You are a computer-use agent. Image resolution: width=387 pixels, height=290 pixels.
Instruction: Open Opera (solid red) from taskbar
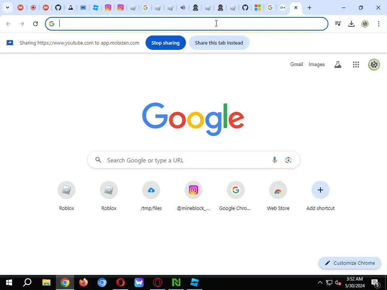tap(121, 282)
